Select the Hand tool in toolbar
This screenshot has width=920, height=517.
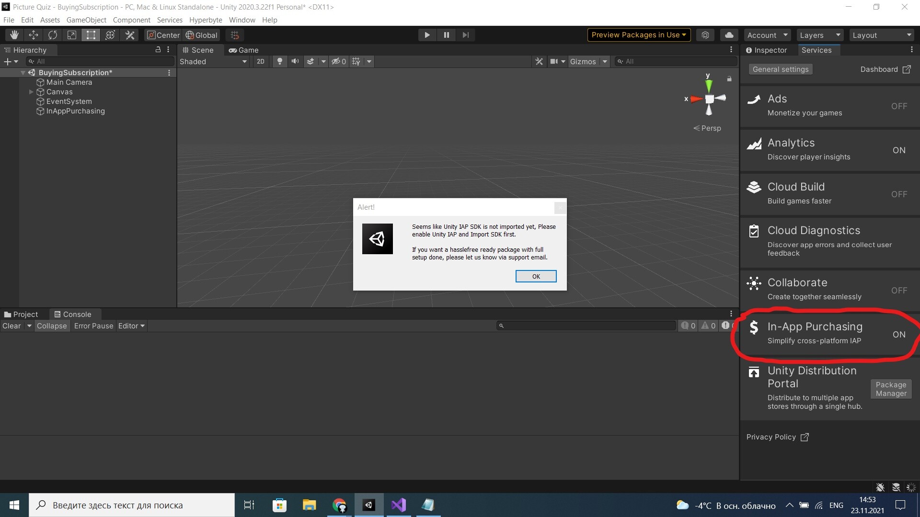(14, 35)
